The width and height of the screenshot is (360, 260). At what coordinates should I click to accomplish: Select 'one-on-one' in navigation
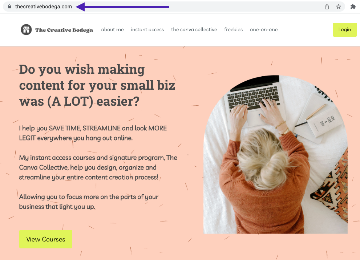tap(264, 30)
